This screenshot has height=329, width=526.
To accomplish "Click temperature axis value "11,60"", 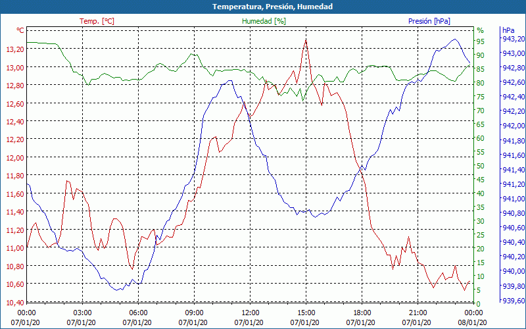I will click(15, 194).
